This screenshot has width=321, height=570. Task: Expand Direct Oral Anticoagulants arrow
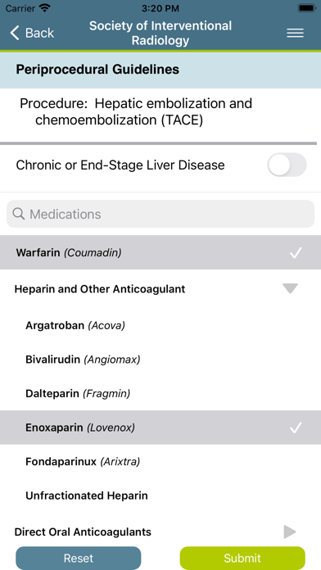[x=290, y=532]
